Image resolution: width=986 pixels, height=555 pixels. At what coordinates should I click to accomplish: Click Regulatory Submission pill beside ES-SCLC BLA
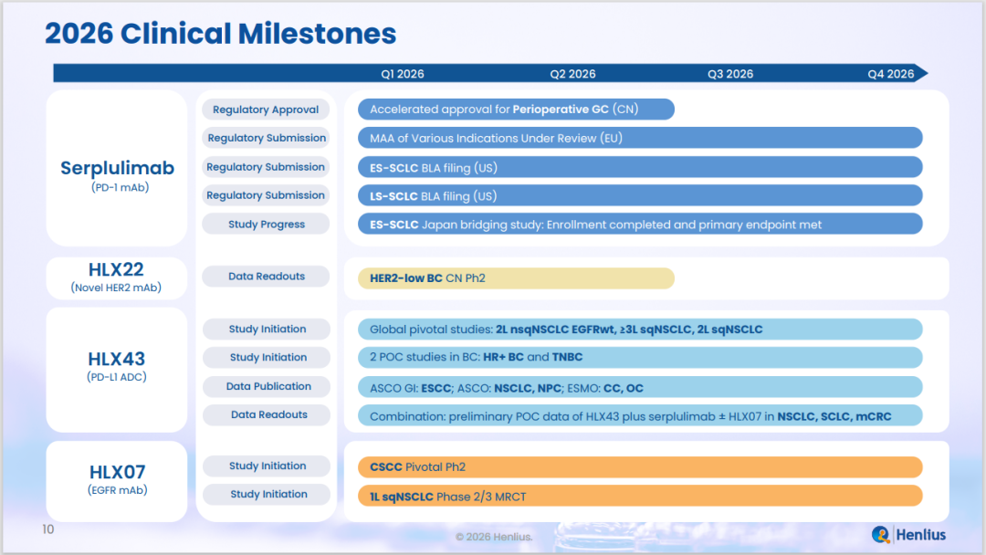pyautogui.click(x=266, y=166)
